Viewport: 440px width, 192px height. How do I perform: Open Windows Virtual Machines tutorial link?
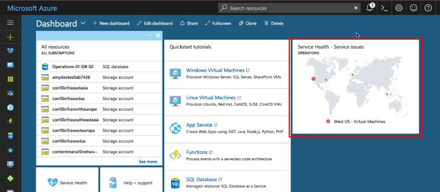215,70
